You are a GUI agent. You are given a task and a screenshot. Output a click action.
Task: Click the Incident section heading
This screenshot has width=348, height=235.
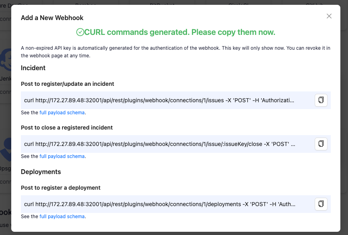pyautogui.click(x=33, y=68)
